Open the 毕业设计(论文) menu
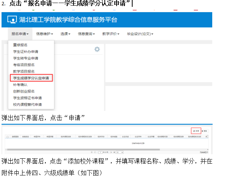The width and height of the screenshot is (229, 180). click(x=140, y=34)
